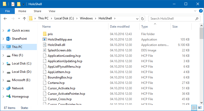Select the Files (F:) drive icon
Screen dimensions: 204x111
9,56
